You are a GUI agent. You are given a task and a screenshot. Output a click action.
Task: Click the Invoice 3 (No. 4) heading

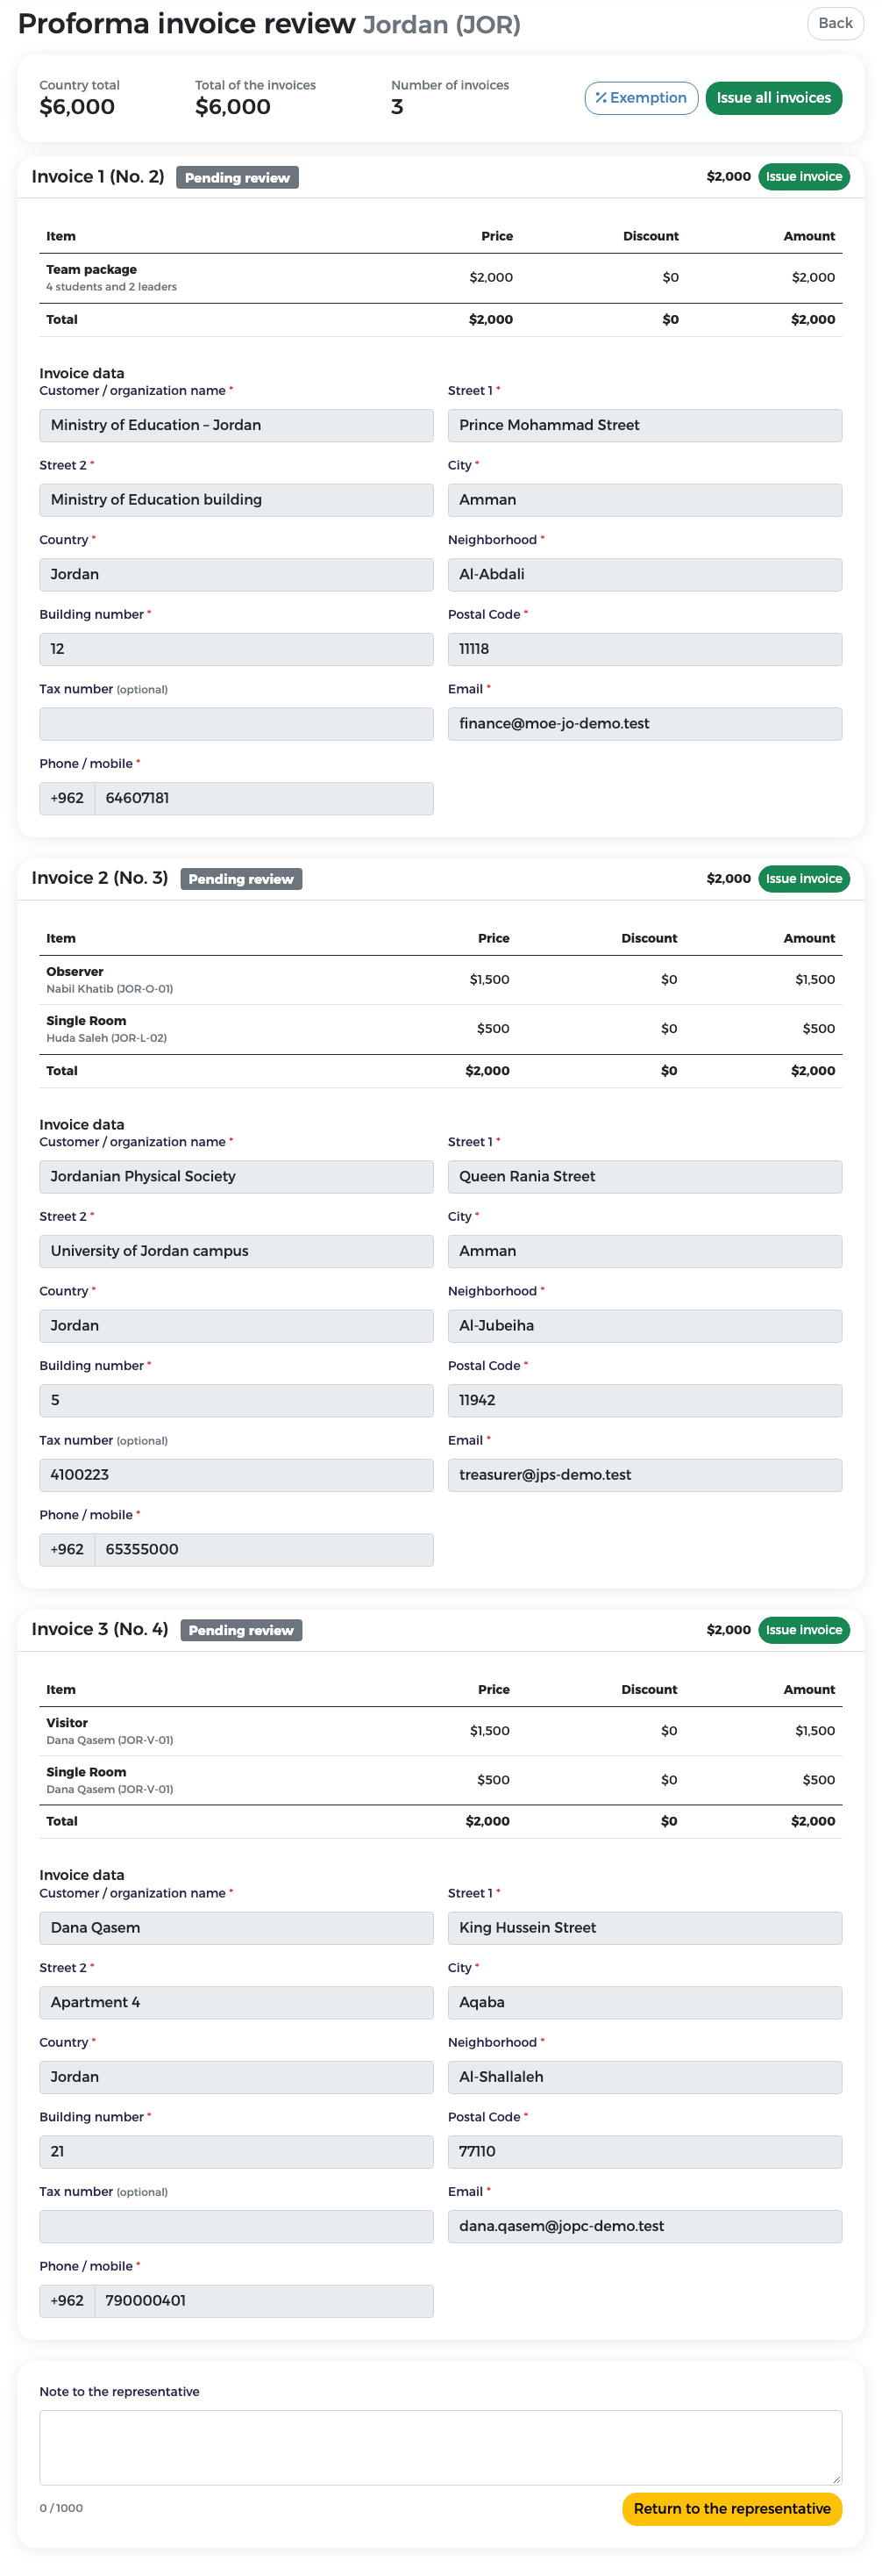pos(100,1629)
